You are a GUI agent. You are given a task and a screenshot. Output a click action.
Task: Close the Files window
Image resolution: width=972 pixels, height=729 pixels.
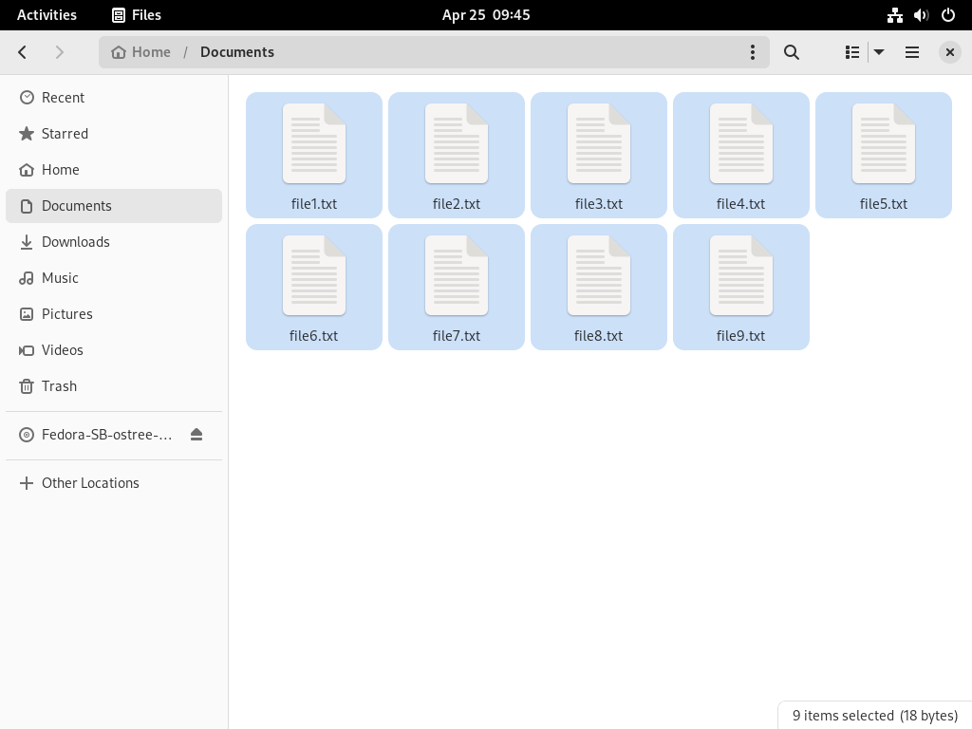[949, 52]
